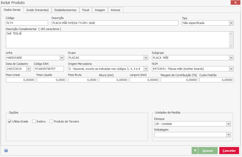Open the Fiscal tab
Screen dimensions: 242x157
pos(86,10)
